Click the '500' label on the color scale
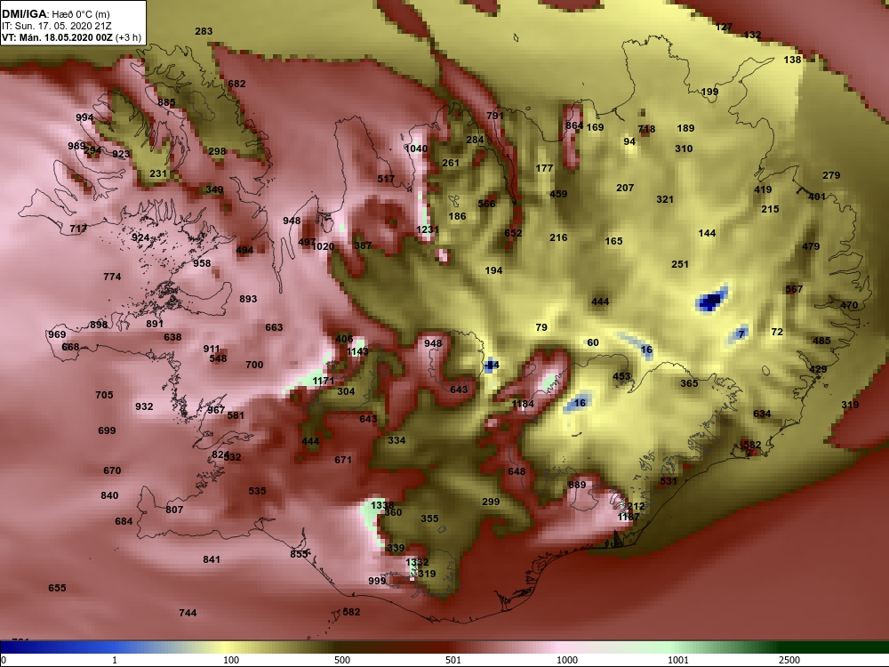Viewport: 889px width, 667px height. coord(342,660)
